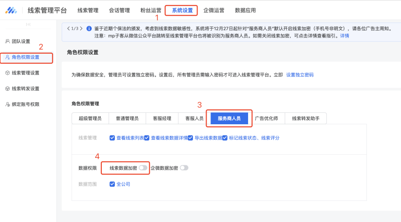Click the 数据权限 label
Screen dimensions: 401x222
(87, 168)
